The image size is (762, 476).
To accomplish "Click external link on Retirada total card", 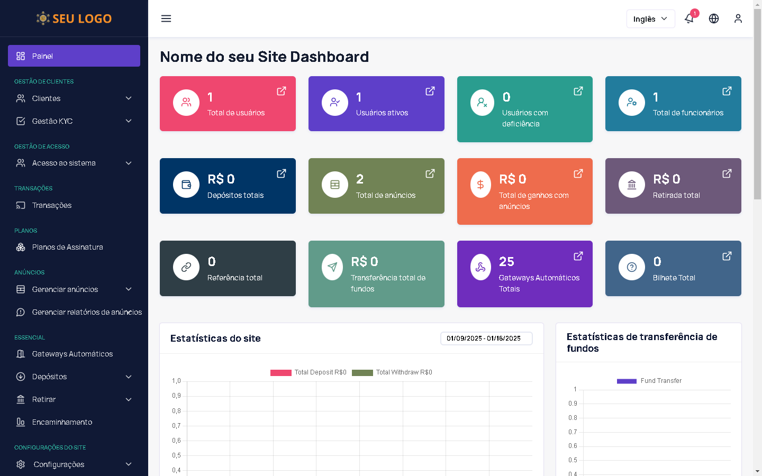I will click(727, 173).
